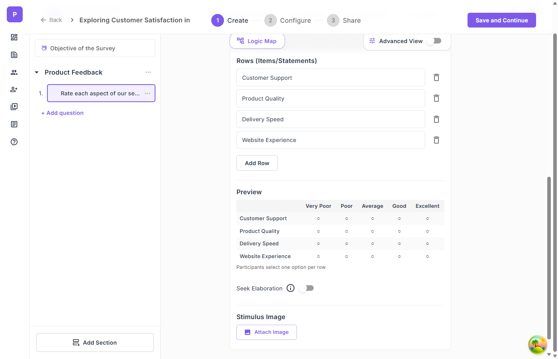Image resolution: width=558 pixels, height=359 pixels.
Task: Click the Seek Elaboration info icon
Action: pyautogui.click(x=291, y=288)
